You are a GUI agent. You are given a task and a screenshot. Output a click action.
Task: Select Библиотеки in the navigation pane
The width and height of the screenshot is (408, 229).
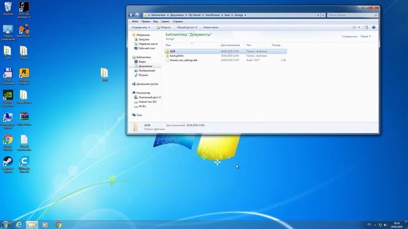pos(143,57)
